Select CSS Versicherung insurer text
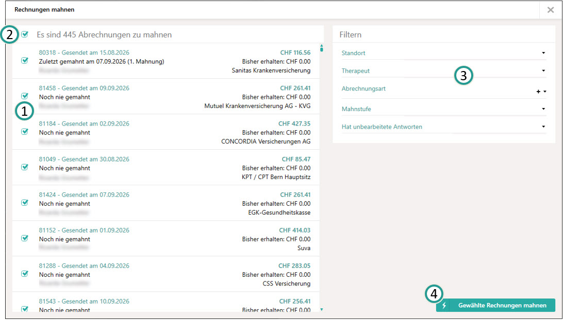Screen dimensions: 563x320 pos(287,283)
